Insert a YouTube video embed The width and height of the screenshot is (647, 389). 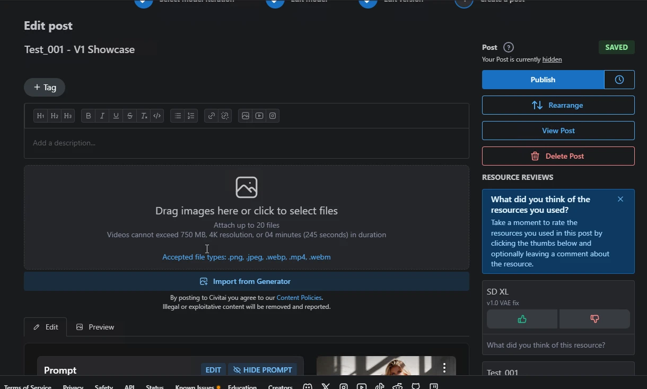[259, 116]
